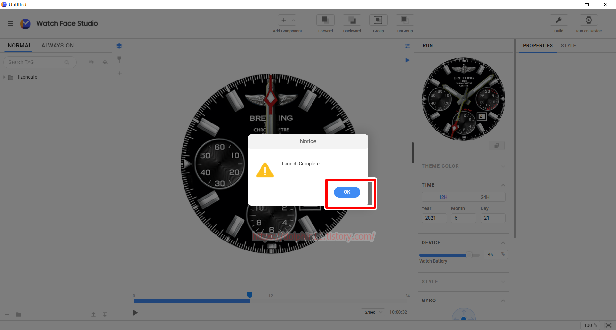Select the pin tool icon

click(119, 60)
